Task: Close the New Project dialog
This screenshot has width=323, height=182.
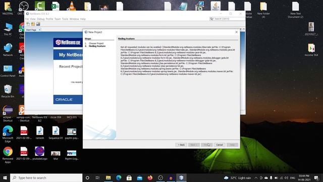Action: (x=237, y=32)
